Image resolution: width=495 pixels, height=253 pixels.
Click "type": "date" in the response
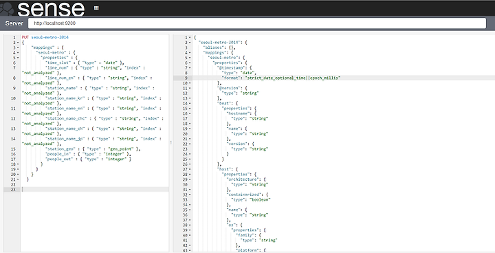(x=239, y=73)
